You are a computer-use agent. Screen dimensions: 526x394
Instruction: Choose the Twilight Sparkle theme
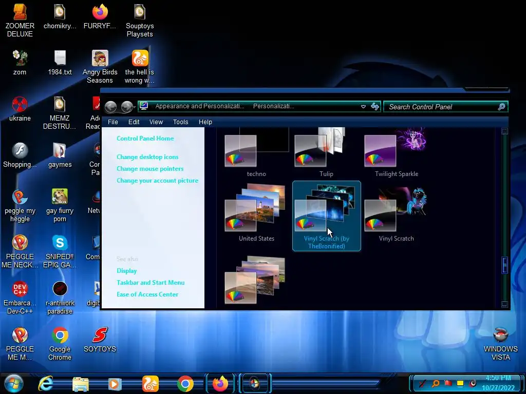(x=396, y=153)
